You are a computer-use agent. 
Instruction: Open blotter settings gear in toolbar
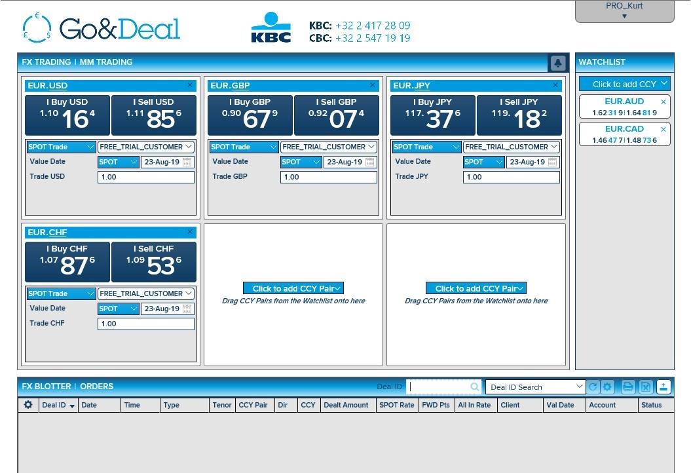607,387
